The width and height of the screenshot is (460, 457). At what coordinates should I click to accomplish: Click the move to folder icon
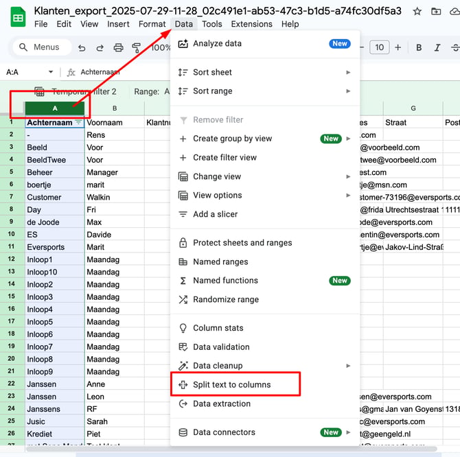click(x=436, y=12)
